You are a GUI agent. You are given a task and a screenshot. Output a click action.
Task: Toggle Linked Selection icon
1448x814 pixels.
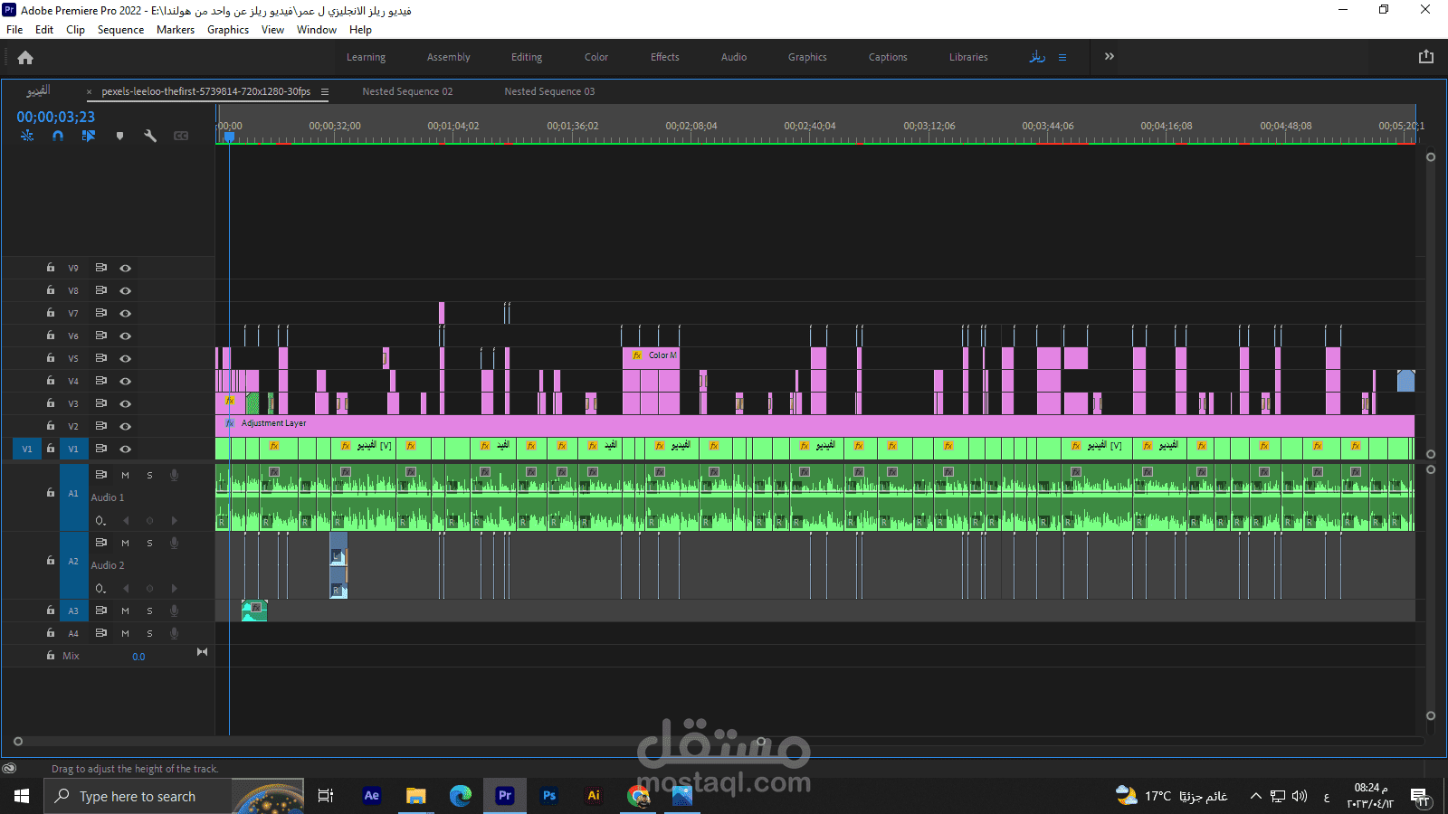[89, 136]
